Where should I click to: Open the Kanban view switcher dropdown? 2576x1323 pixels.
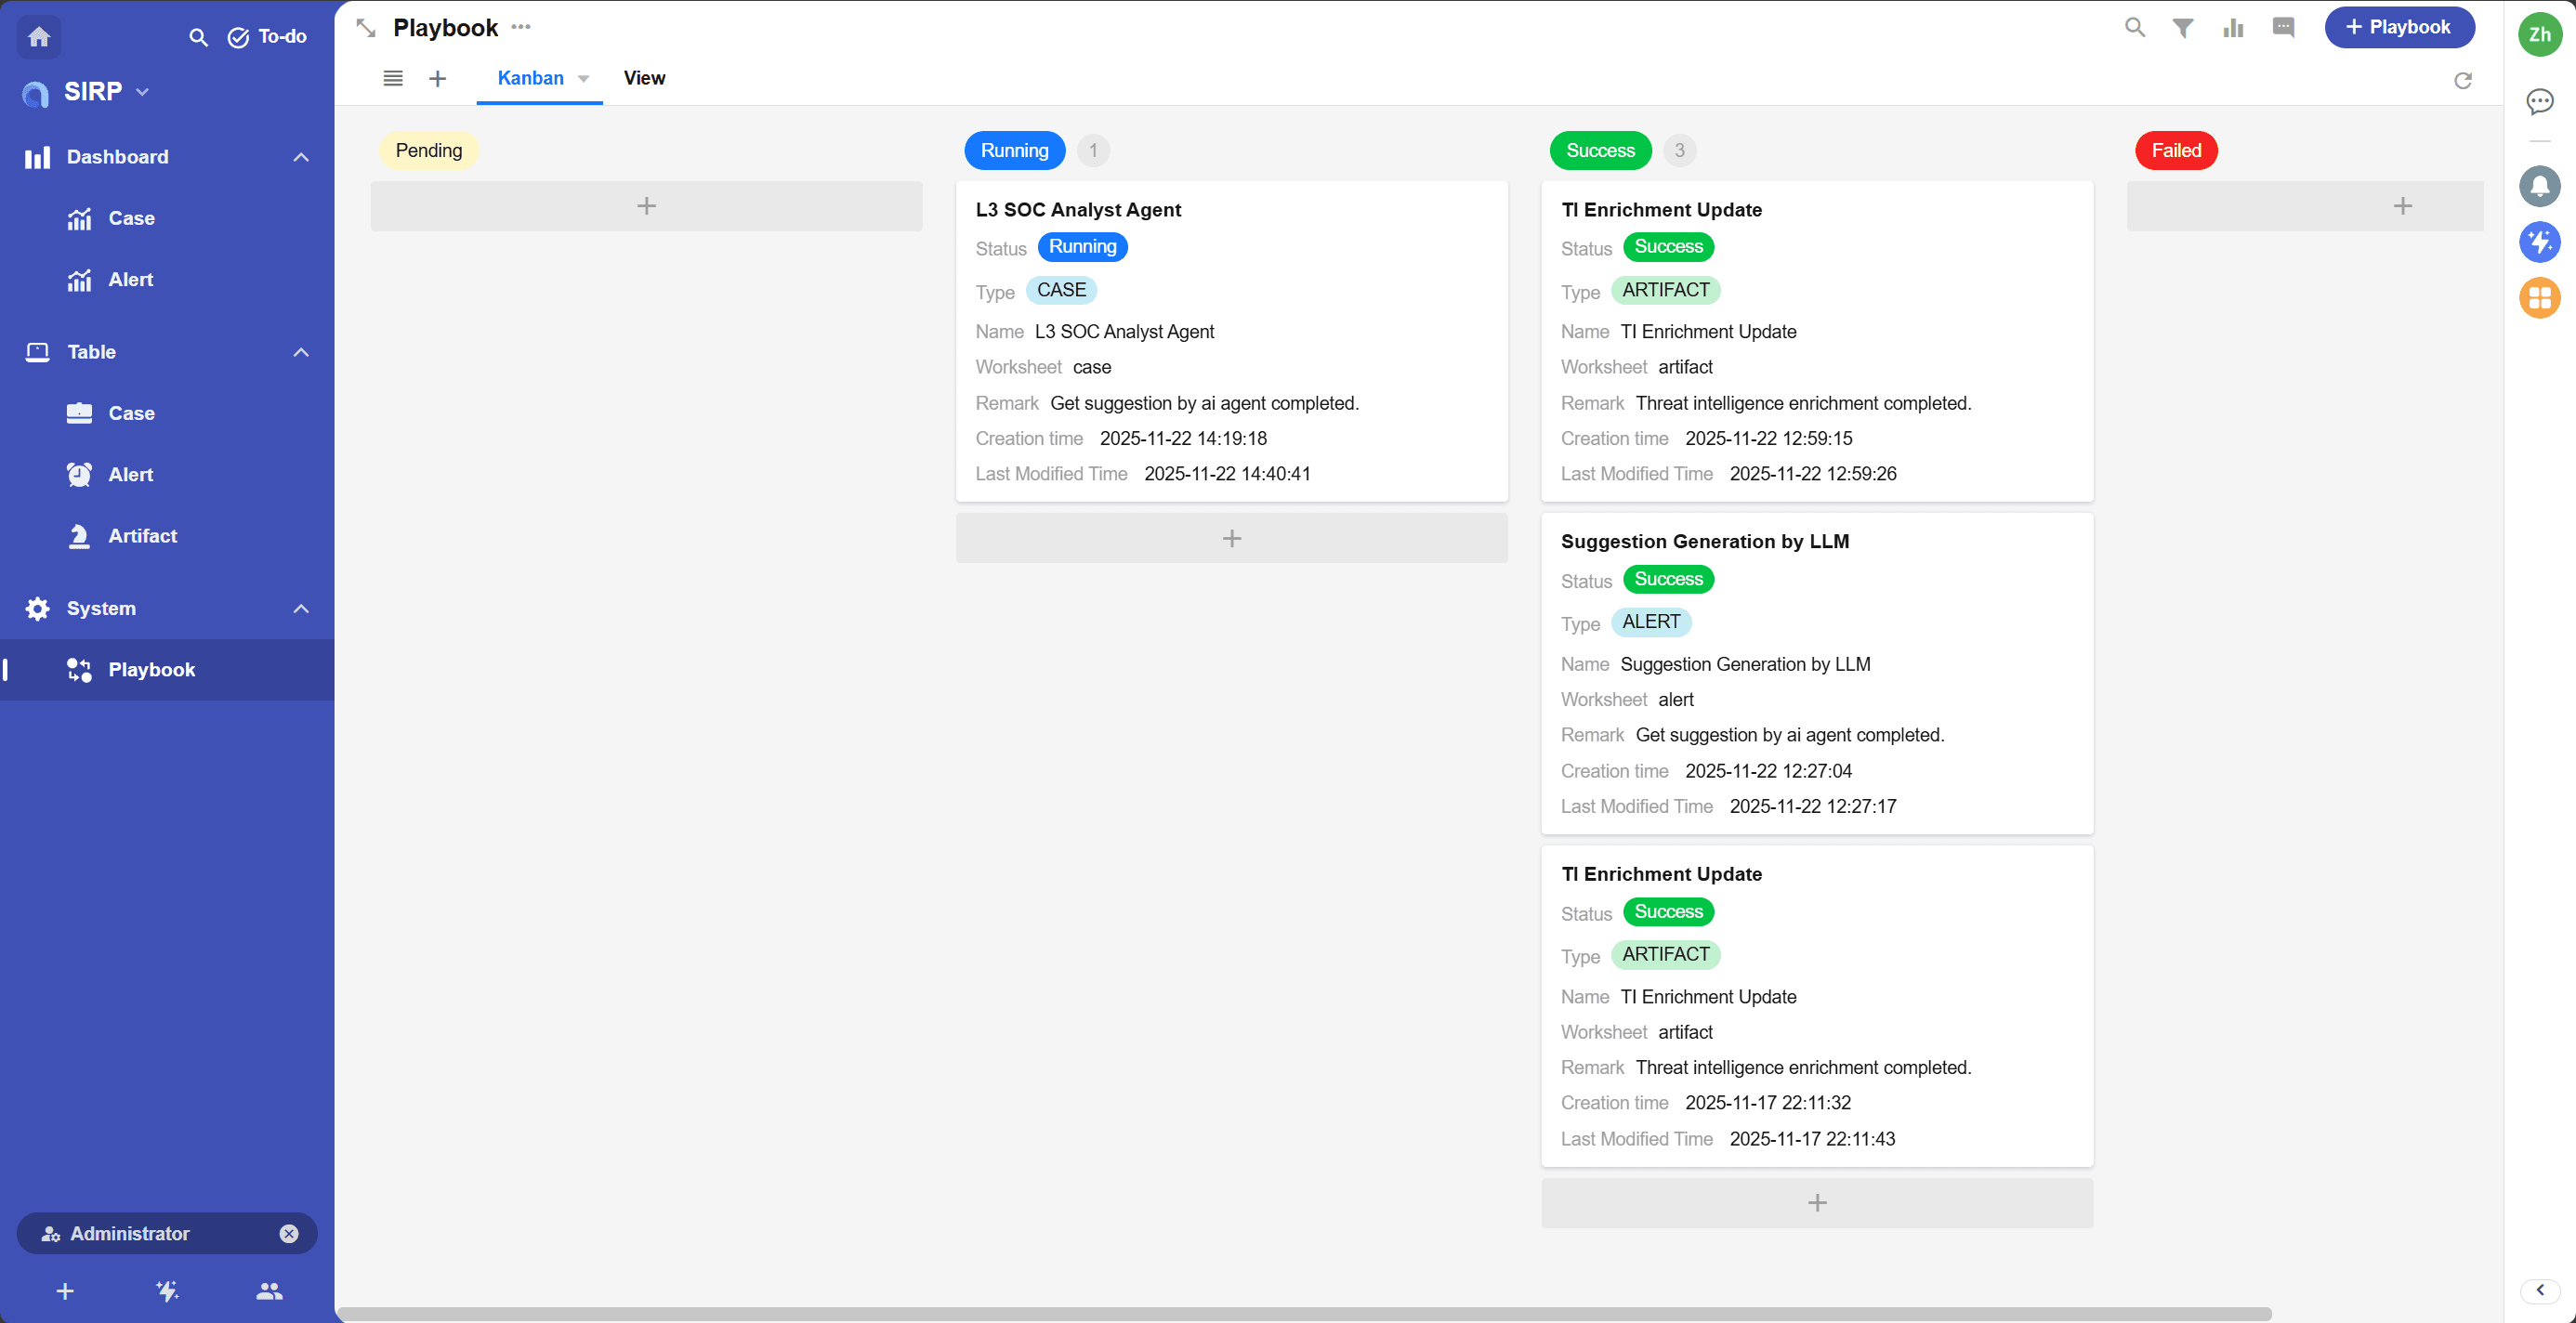tap(583, 78)
